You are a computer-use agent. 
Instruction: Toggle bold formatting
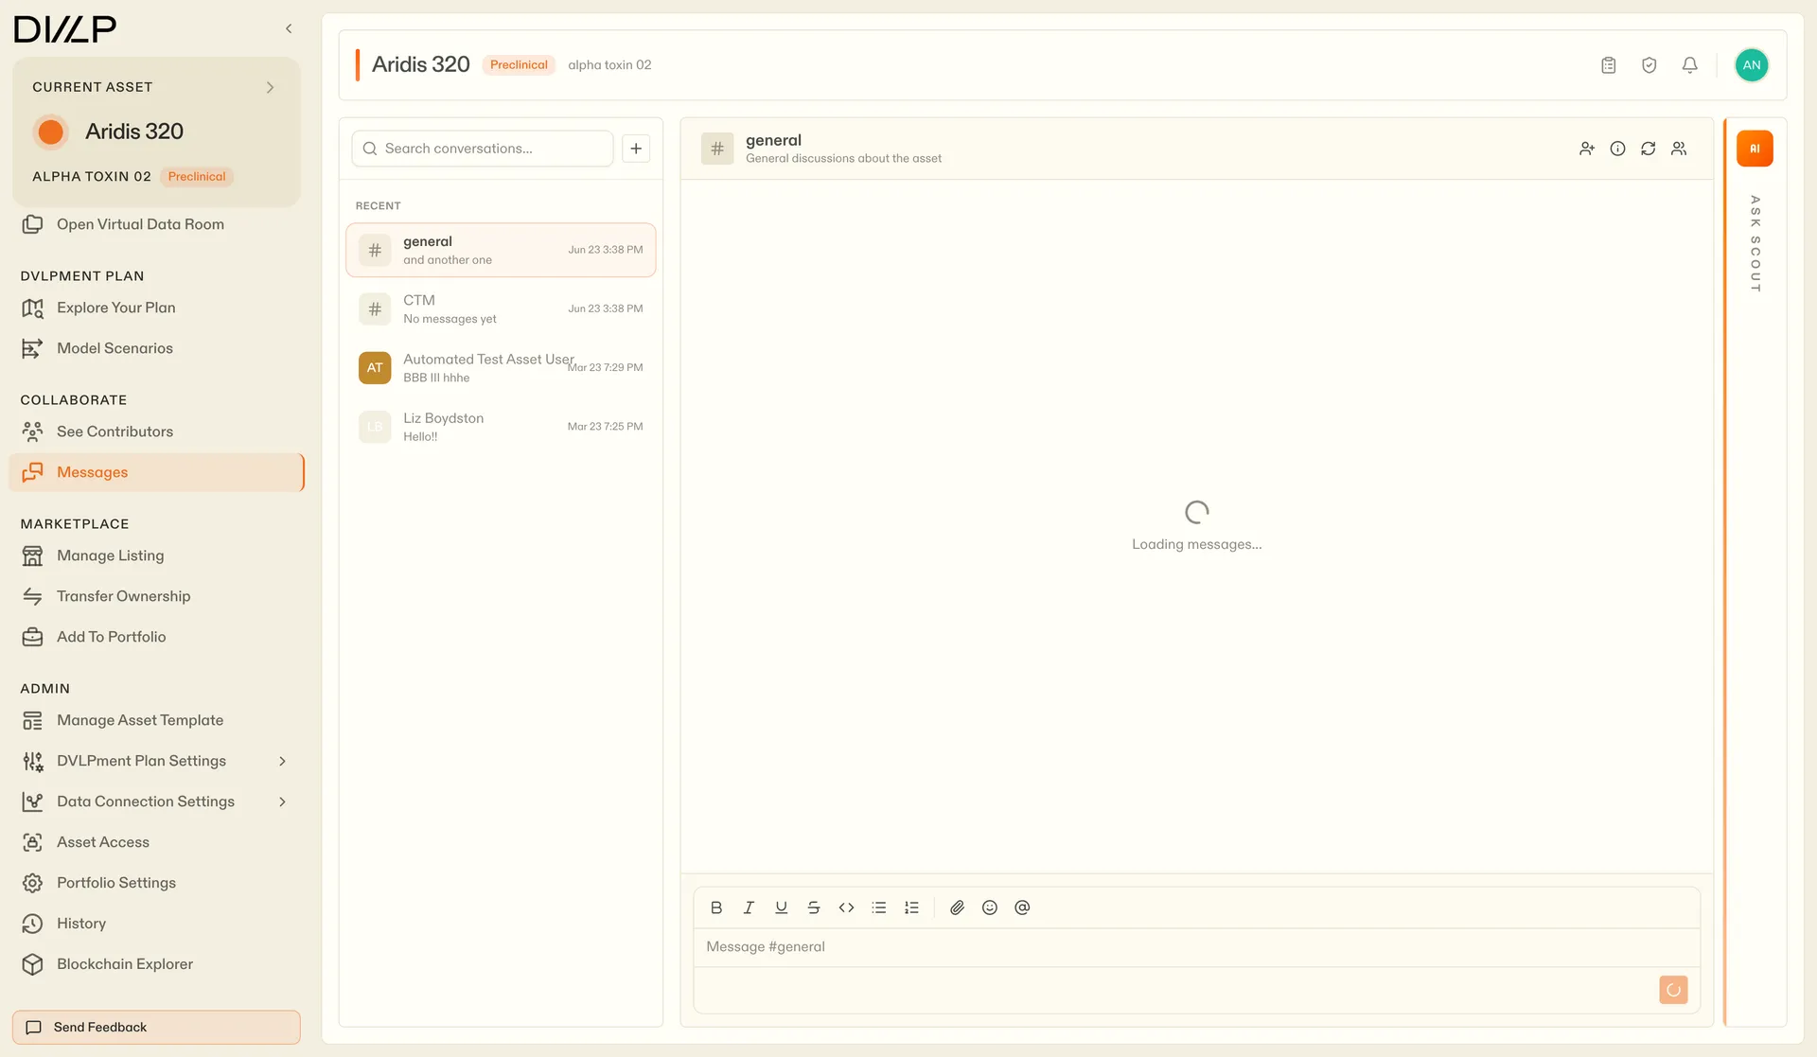[716, 907]
